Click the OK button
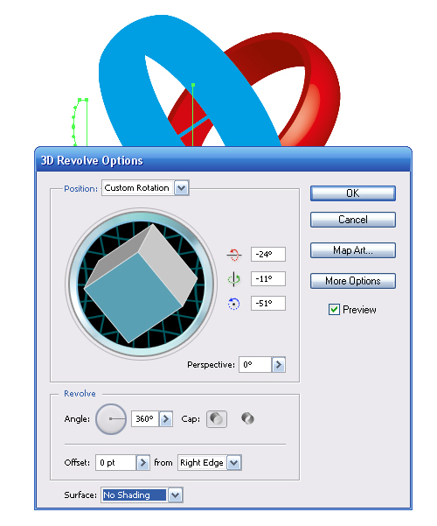This screenshot has height=526, width=437. pos(353,193)
